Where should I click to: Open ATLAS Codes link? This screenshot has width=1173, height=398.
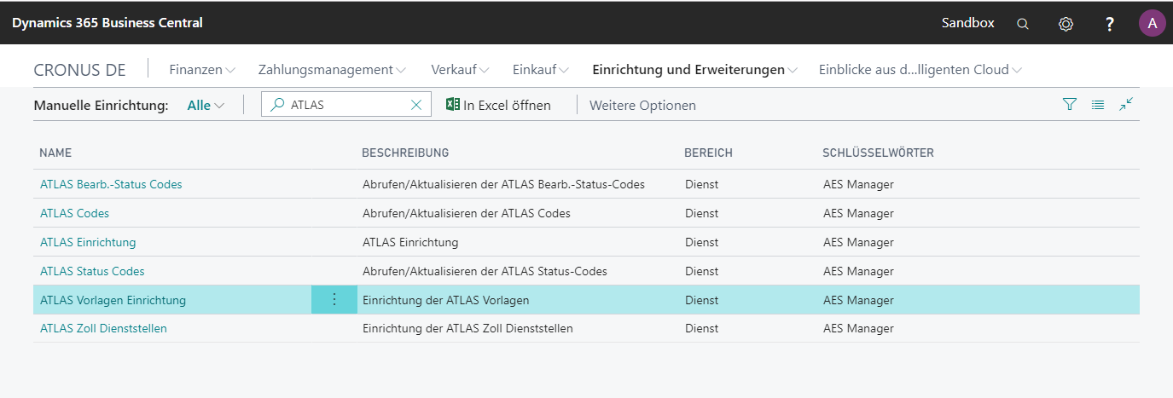coord(74,213)
